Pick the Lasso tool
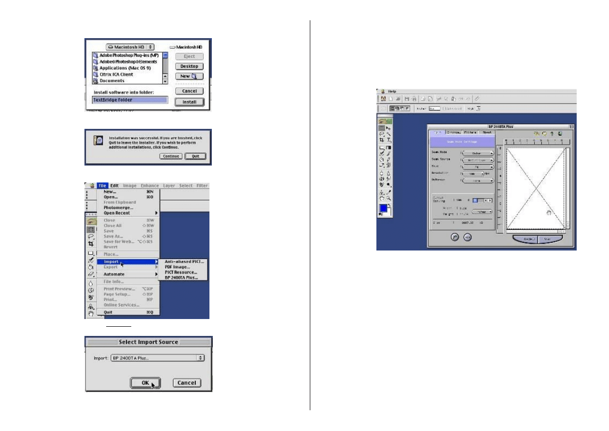Screen dimensions: 609x431 click(382, 135)
